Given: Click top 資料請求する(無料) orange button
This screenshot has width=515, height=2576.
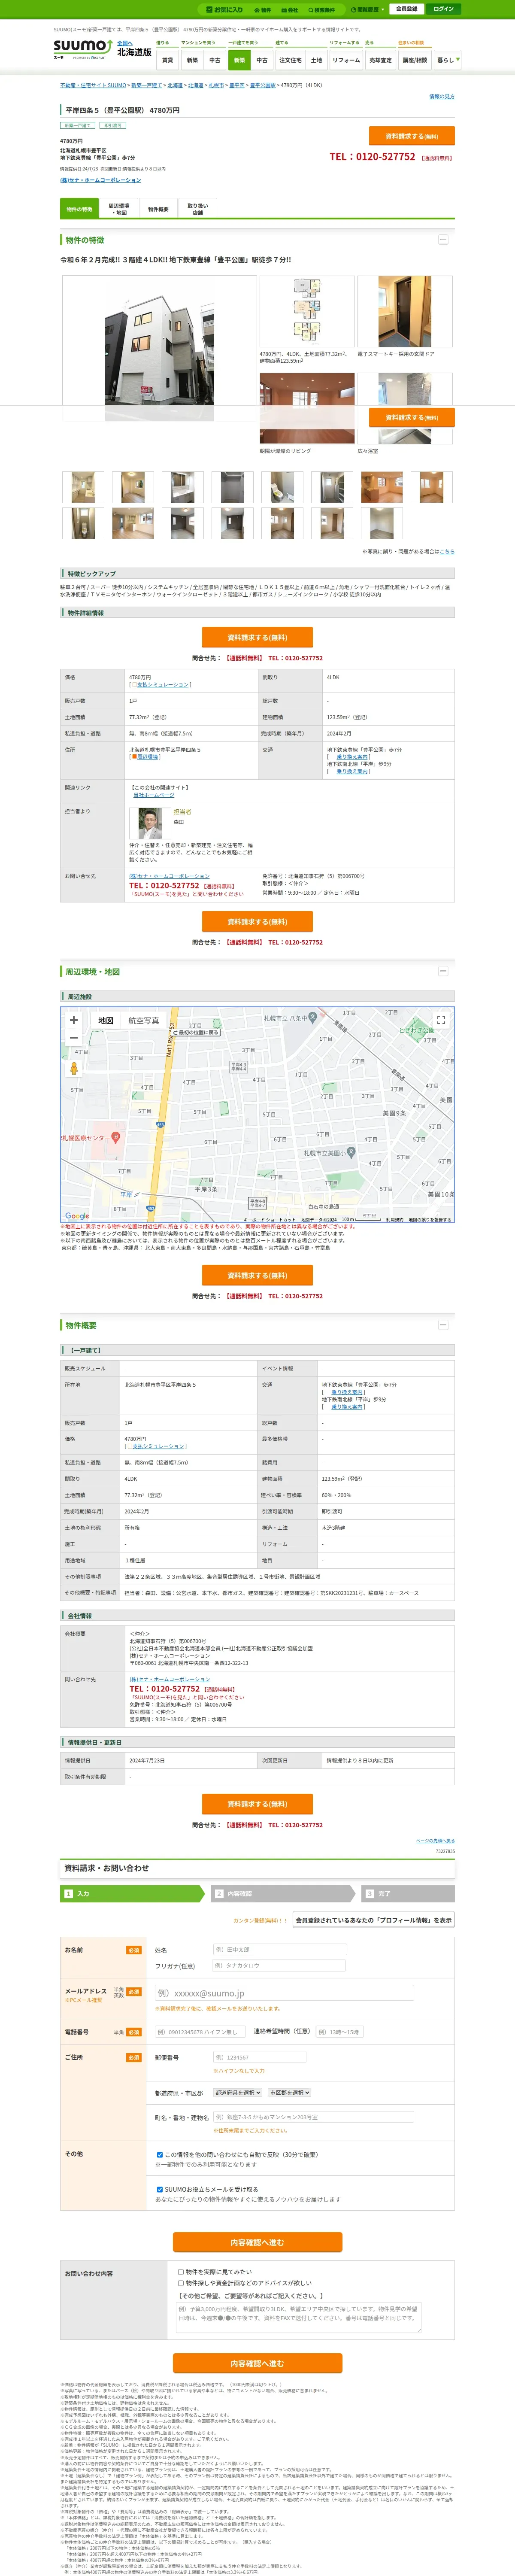Looking at the screenshot, I should tap(412, 136).
